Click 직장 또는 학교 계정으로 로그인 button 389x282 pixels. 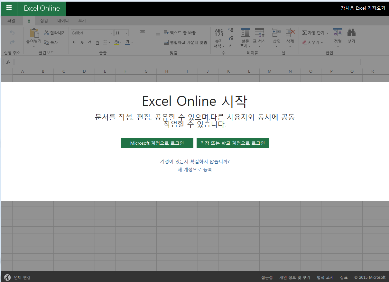(233, 143)
